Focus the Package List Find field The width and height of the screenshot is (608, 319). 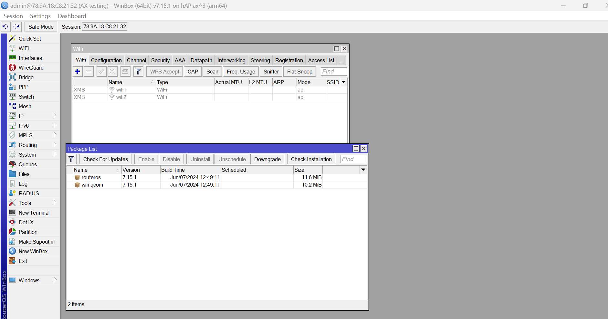point(354,159)
